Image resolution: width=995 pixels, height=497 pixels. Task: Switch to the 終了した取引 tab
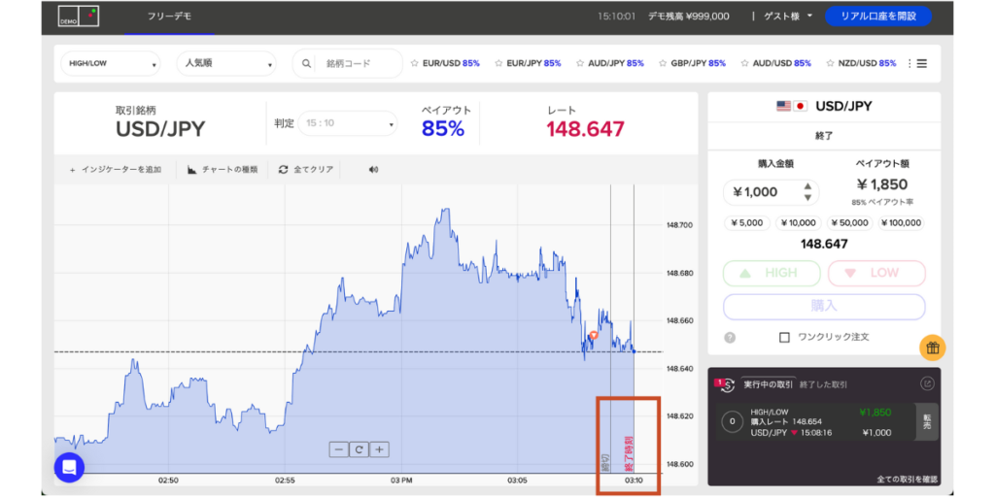pos(822,384)
